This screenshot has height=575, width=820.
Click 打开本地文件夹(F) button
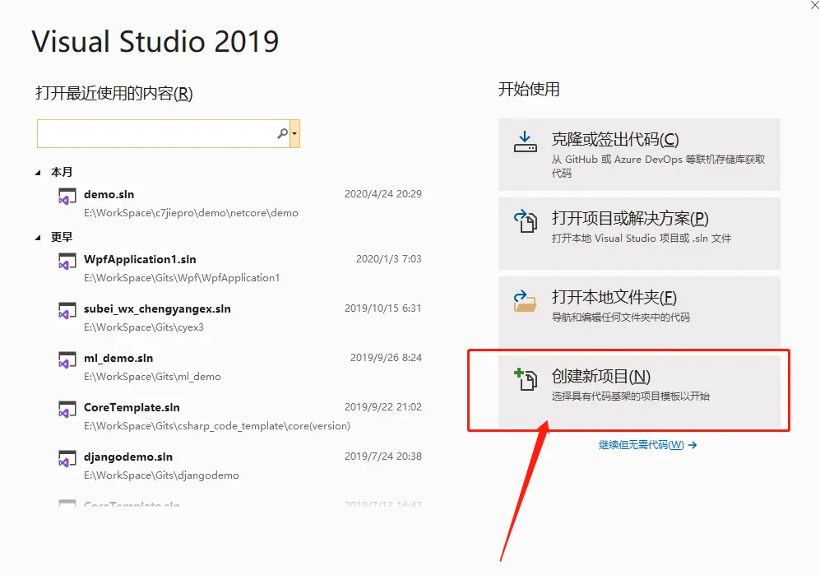[639, 313]
